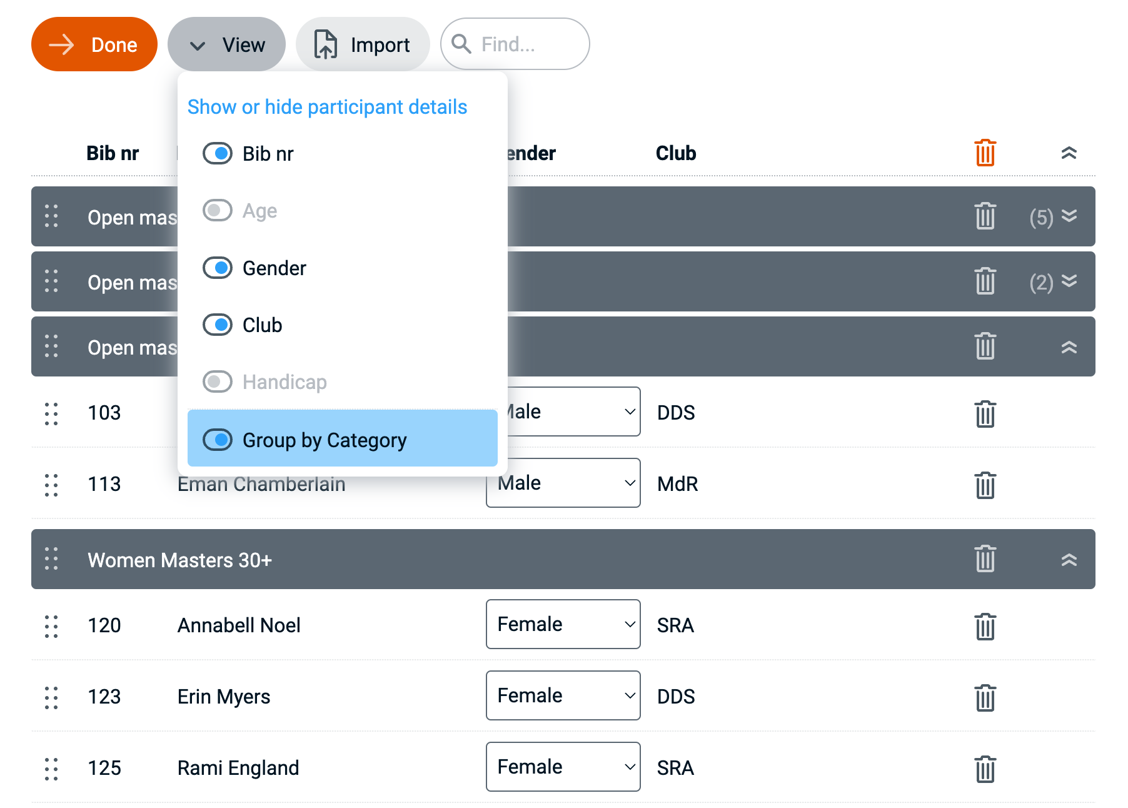The width and height of the screenshot is (1128, 808).
Task: Open the View dropdown menu
Action: pyautogui.click(x=226, y=44)
